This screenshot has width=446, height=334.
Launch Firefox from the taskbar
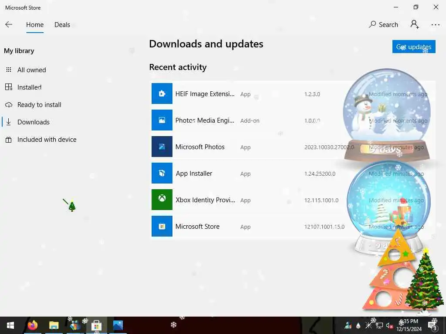point(33,325)
